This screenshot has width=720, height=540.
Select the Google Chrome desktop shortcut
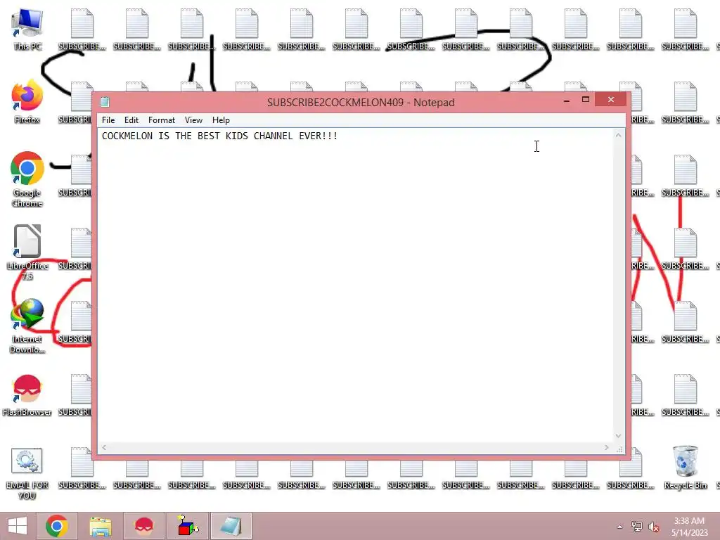click(27, 179)
